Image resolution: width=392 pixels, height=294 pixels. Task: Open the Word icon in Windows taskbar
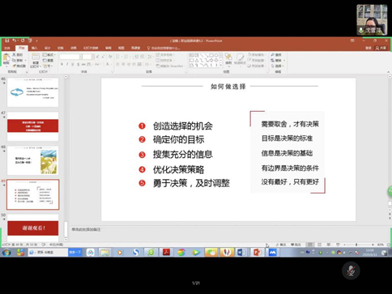click(241, 253)
